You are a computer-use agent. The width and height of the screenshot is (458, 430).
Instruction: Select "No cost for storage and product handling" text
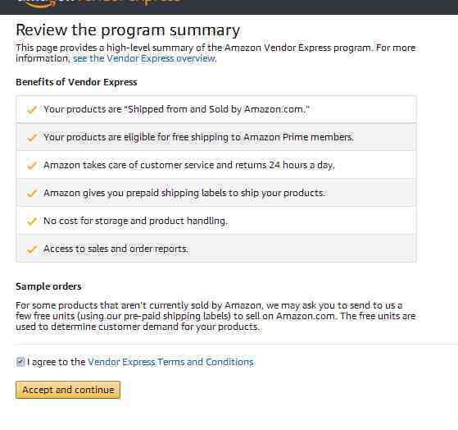[135, 221]
